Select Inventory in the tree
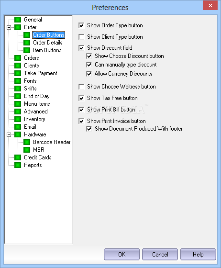The width and height of the screenshot is (221, 268). (34, 119)
